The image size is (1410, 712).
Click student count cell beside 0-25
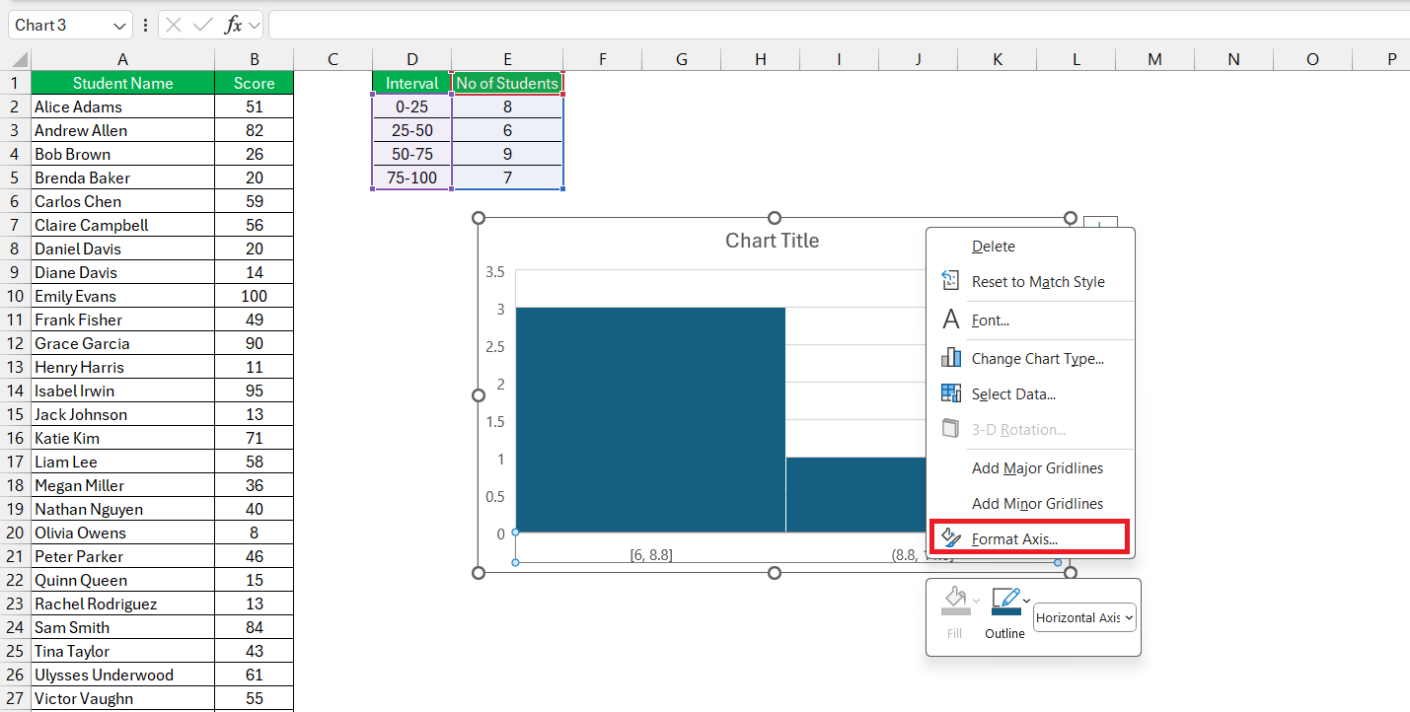507,107
